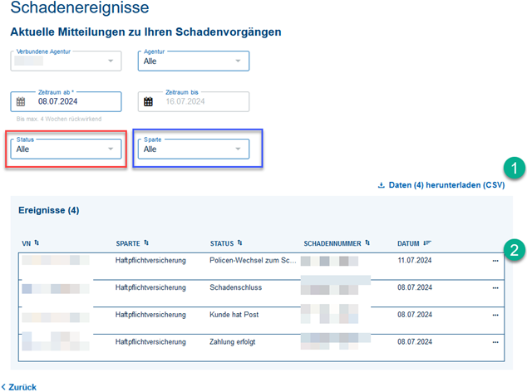This screenshot has width=527, height=392.
Task: Select the Schadenschluss table row
Action: tap(249, 288)
